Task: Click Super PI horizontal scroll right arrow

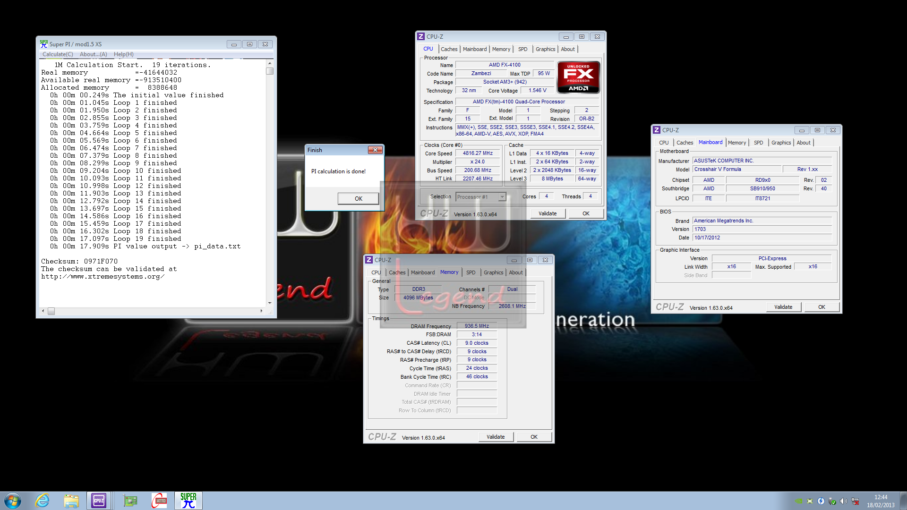Action: (261, 311)
